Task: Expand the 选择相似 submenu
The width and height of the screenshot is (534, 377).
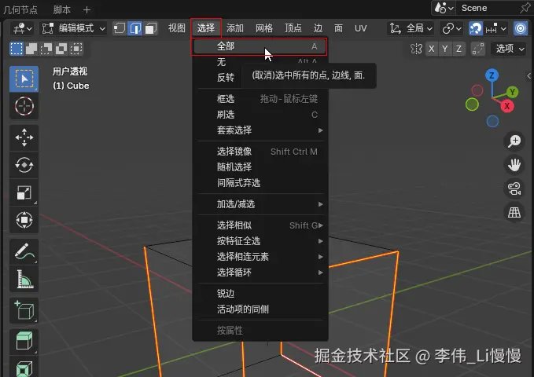Action: point(260,225)
